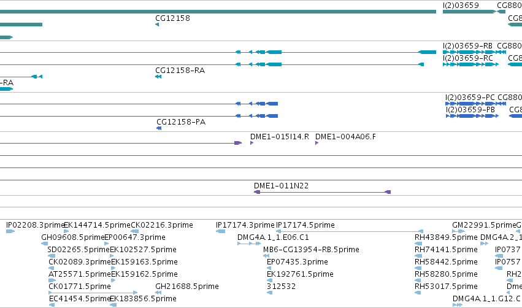Open the DME1-004A06.F BAC end label
This screenshot has height=308, width=522.
pyautogui.click(x=345, y=137)
